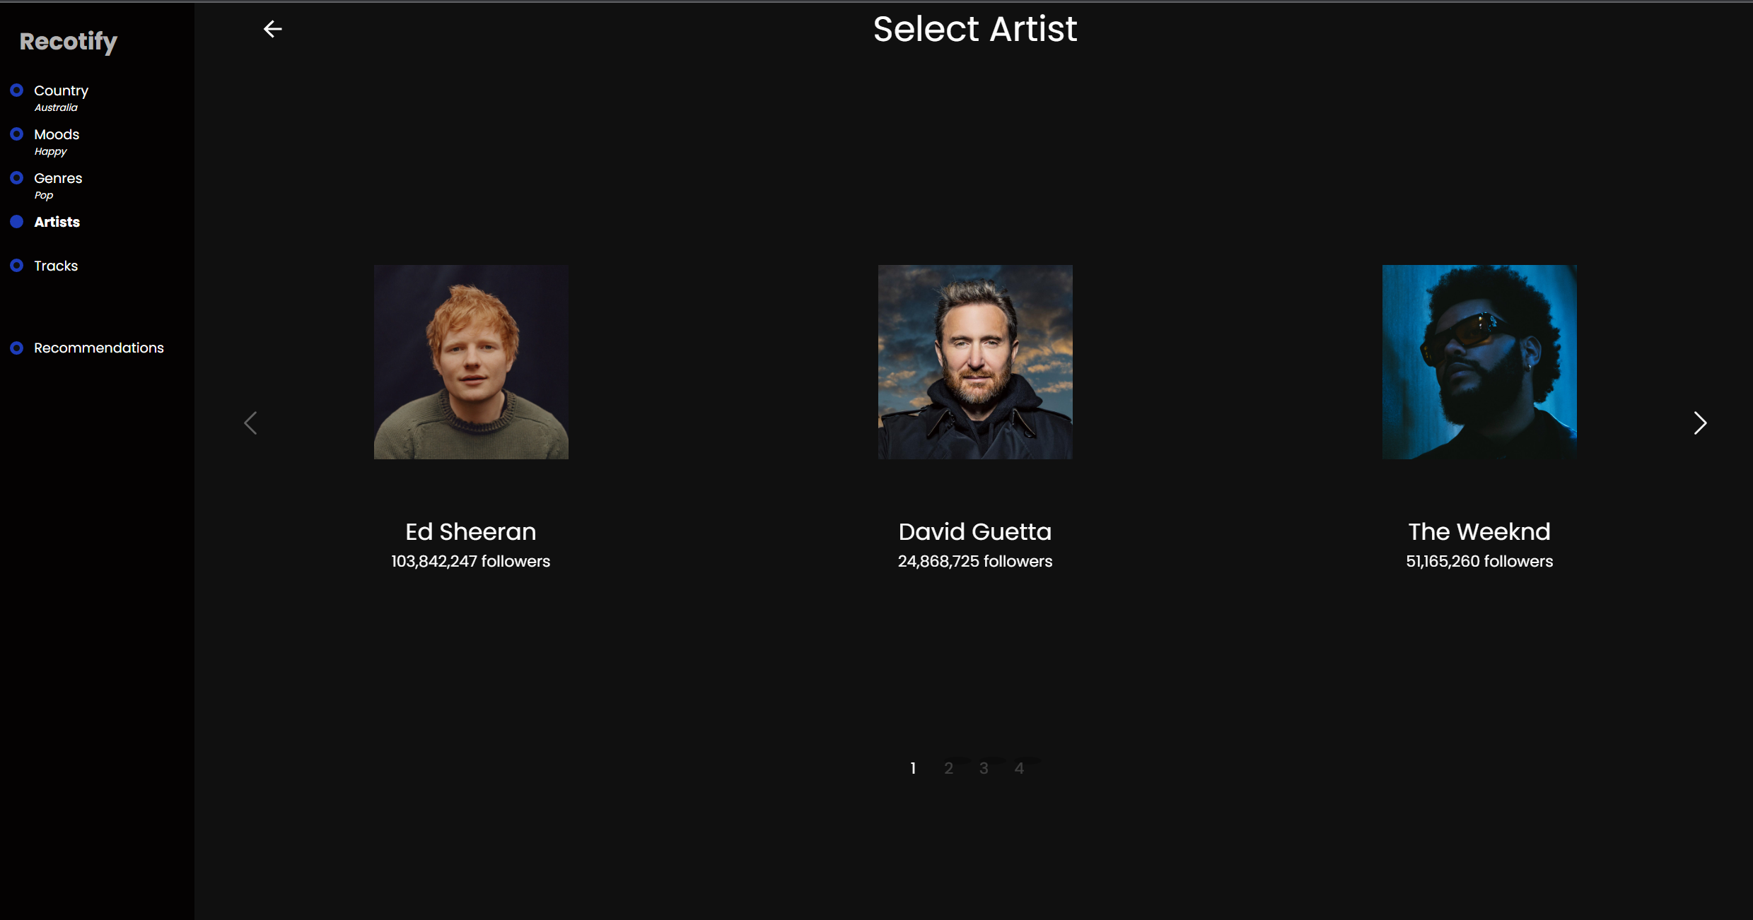This screenshot has width=1753, height=920.
Task: Click The Weeknd name label
Action: click(1479, 531)
